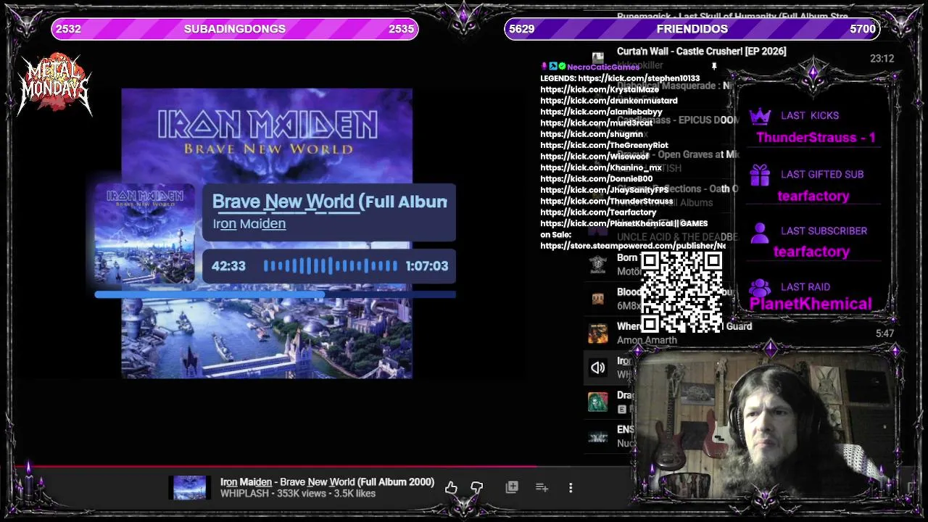Open the kick.com/DonnieB00 link
Viewport: 928px width, 522px height.
(596, 179)
